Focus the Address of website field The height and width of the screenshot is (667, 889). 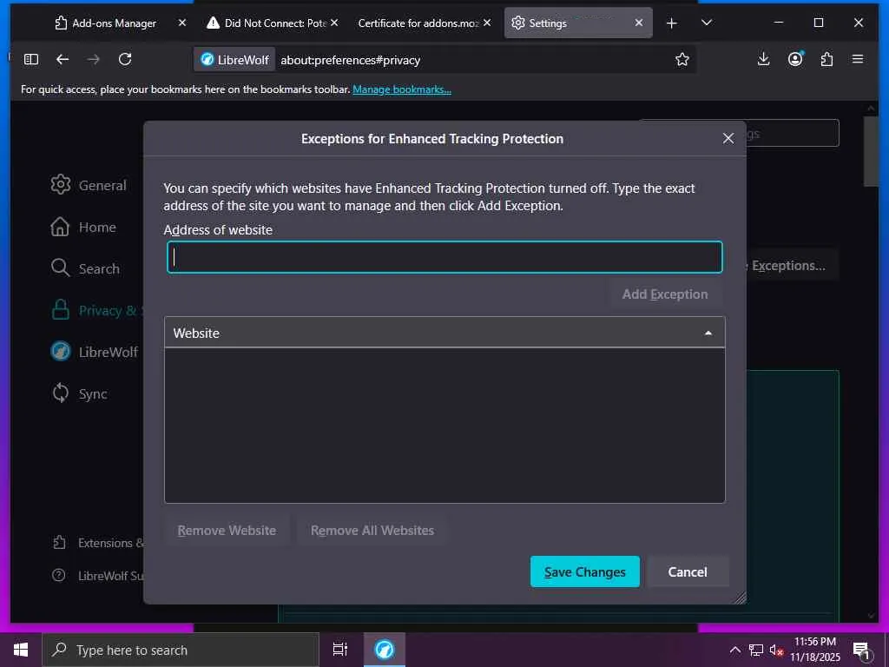click(444, 257)
